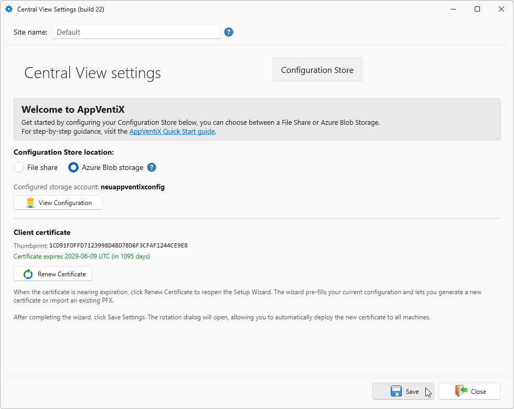Click the storage account name neuappventixconfig
Image resolution: width=514 pixels, height=409 pixels.
coord(133,187)
